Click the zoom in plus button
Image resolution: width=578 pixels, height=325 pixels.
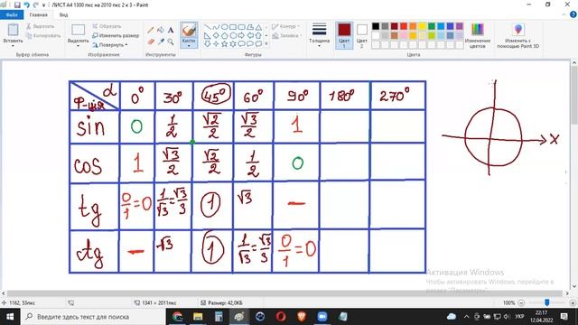tap(573, 303)
